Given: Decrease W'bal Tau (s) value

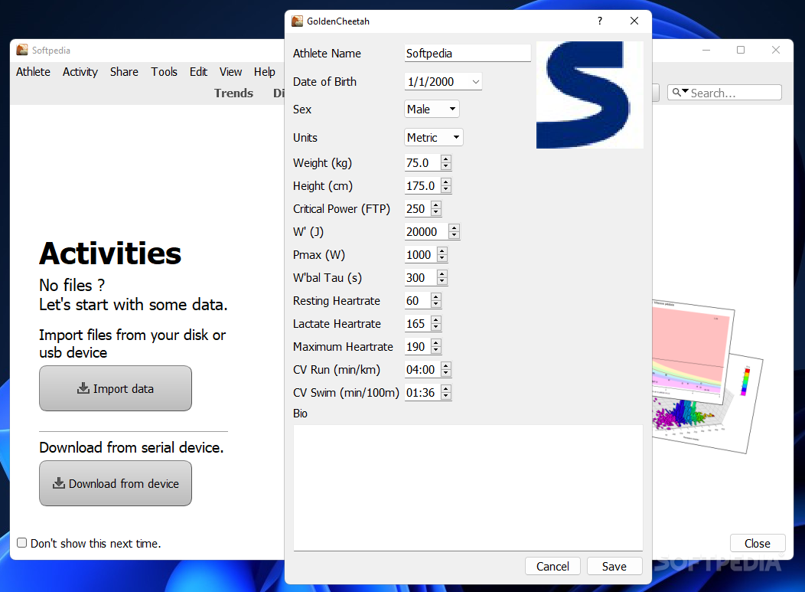Looking at the screenshot, I should click(442, 281).
